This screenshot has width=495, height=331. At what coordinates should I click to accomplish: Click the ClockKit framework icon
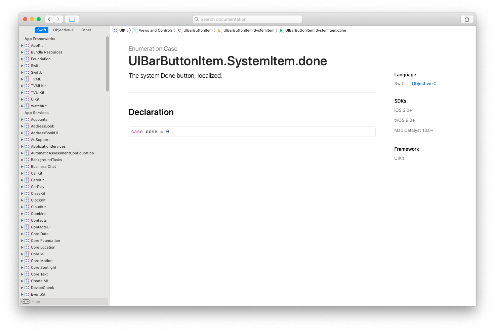[27, 200]
